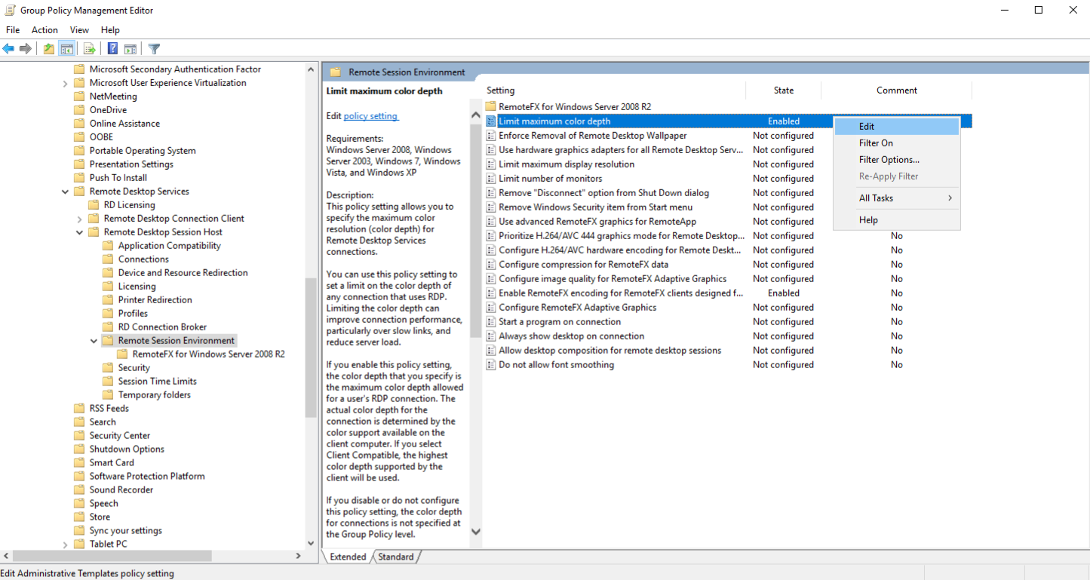
Task: Switch to the Standard tab
Action: [x=395, y=557]
